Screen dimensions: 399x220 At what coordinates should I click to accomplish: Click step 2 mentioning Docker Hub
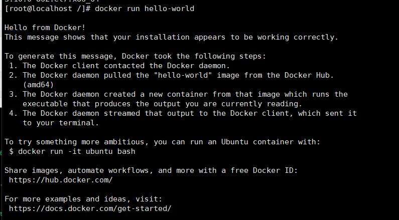click(x=171, y=76)
